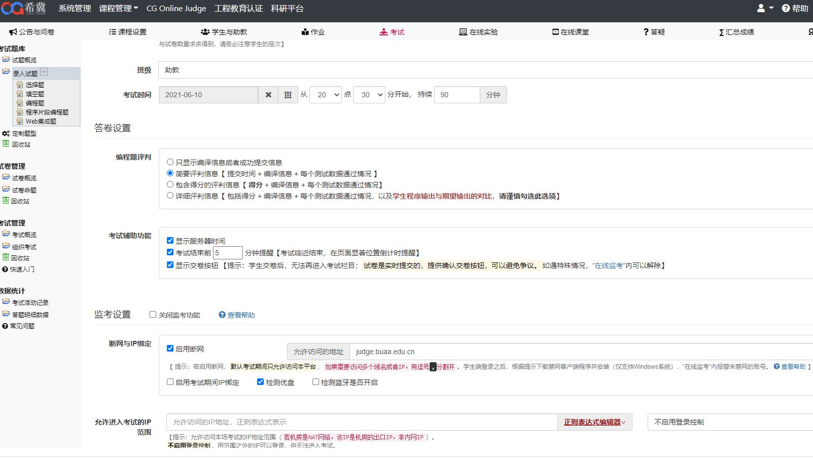Screen dimensions: 813x460
Task: Follow the 在线监考 link in hint
Action: tap(608, 265)
